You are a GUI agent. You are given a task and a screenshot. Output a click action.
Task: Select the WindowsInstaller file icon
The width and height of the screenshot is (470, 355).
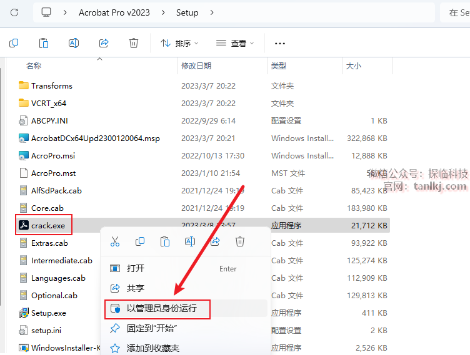pyautogui.click(x=24, y=348)
